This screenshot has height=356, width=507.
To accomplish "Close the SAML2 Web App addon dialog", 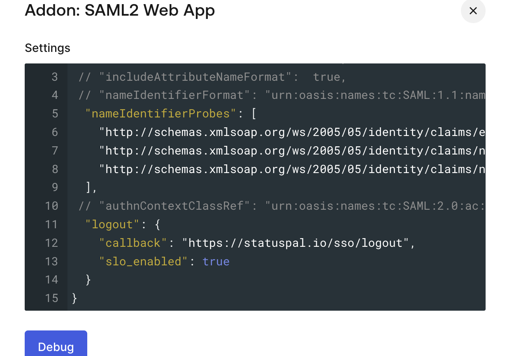I will click(473, 11).
